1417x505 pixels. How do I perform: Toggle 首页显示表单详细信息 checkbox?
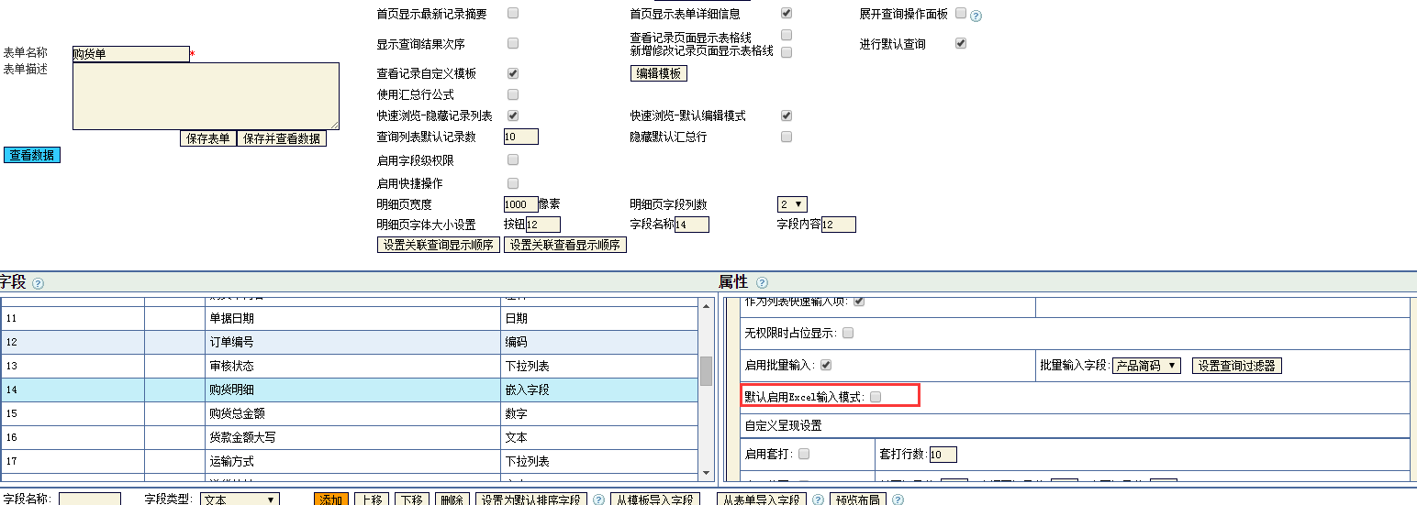coord(787,13)
